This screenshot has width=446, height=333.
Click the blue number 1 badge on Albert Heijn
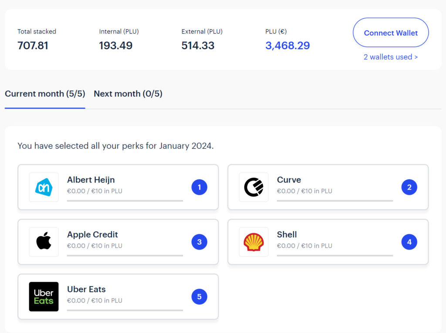coord(199,187)
